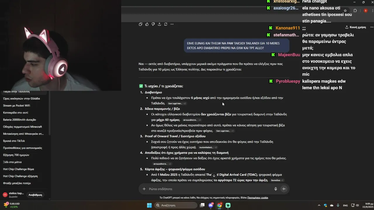Click the OneDrive cloud tray icon
374x210 pixels.
tap(332, 205)
